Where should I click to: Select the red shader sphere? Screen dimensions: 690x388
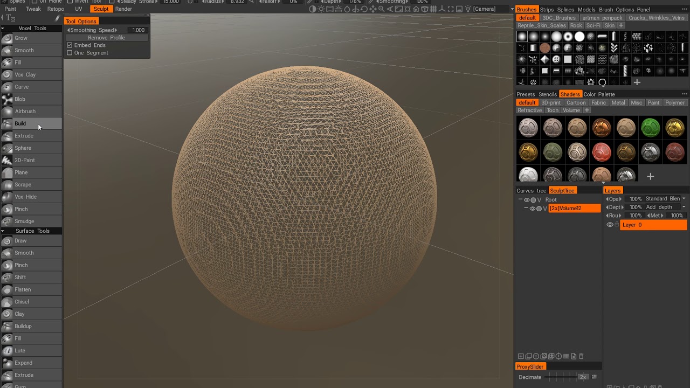(x=602, y=153)
